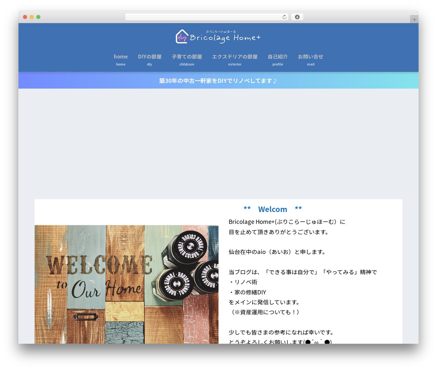This screenshot has height=370, width=437.
Task: Close the window with the red button
Action: [x=25, y=17]
